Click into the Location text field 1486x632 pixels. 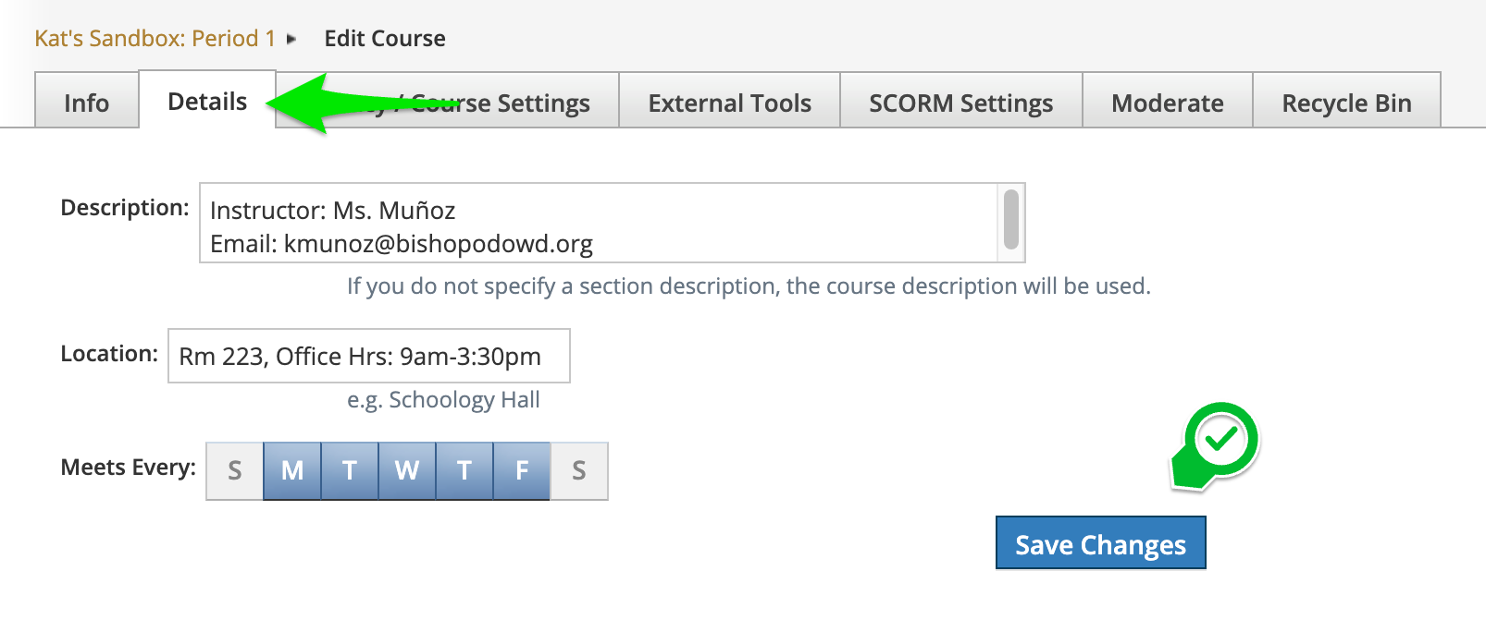(368, 357)
